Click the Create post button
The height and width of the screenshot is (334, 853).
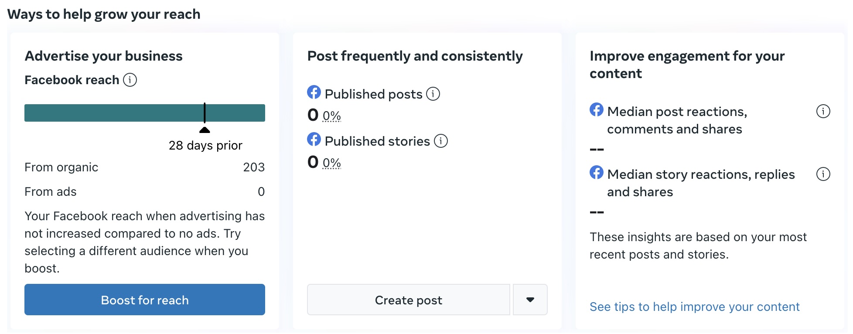coord(408,300)
